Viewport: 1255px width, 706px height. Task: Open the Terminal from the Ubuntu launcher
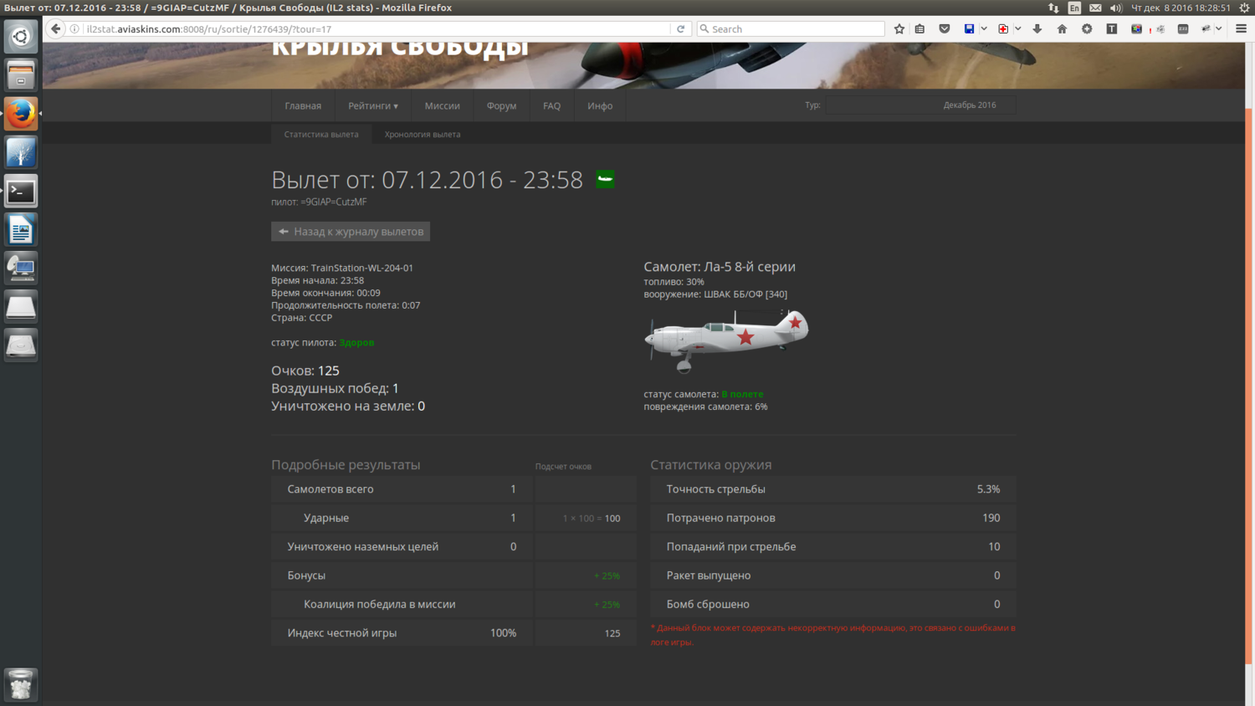click(x=21, y=191)
